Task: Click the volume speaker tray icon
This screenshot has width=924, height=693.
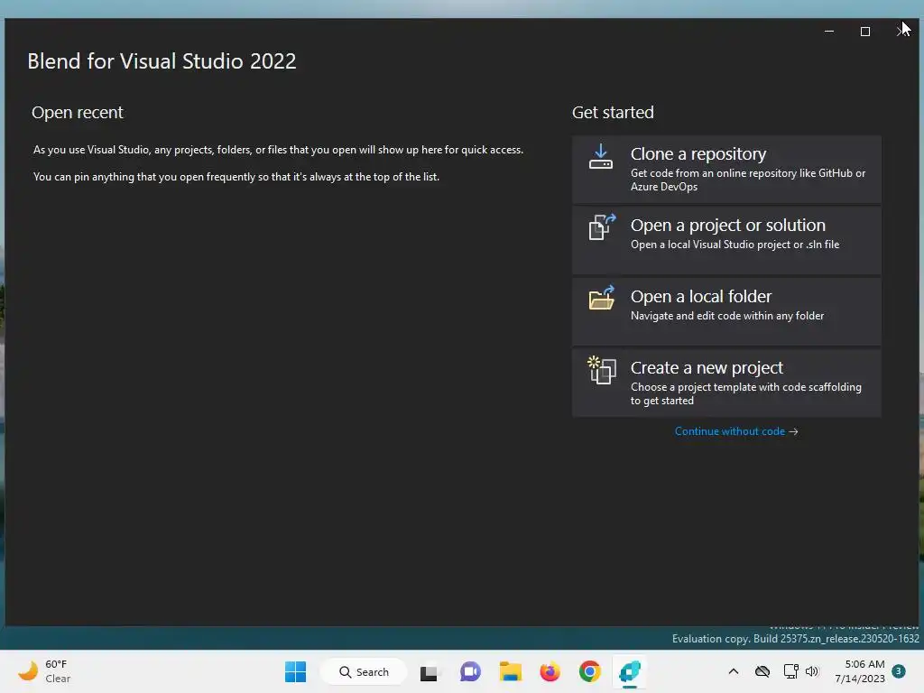Action: [812, 671]
